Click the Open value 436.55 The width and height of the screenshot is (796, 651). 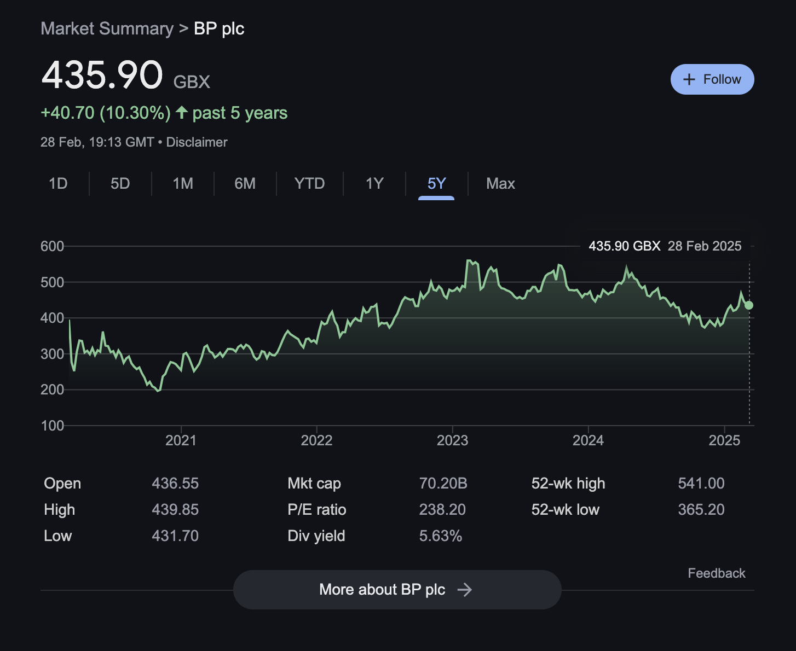[x=175, y=484]
